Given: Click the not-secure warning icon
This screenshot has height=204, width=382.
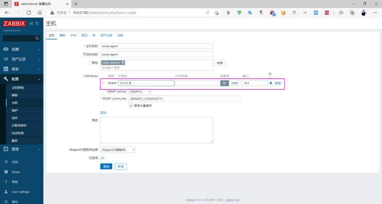Looking at the screenshot, I should pos(52,13).
